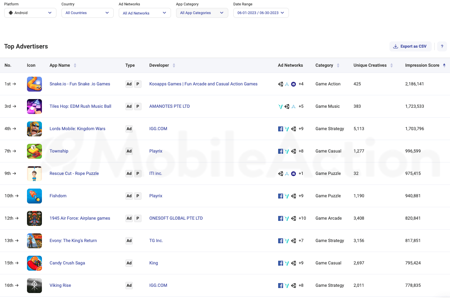This screenshot has width=450, height=298.
Task: Open TG Inc. developer link
Action: 156,240
